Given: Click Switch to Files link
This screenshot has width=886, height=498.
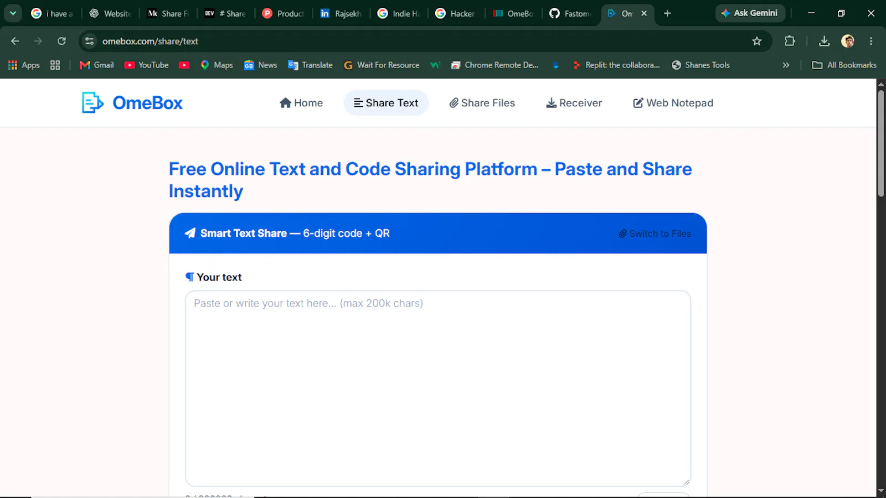Looking at the screenshot, I should point(655,234).
